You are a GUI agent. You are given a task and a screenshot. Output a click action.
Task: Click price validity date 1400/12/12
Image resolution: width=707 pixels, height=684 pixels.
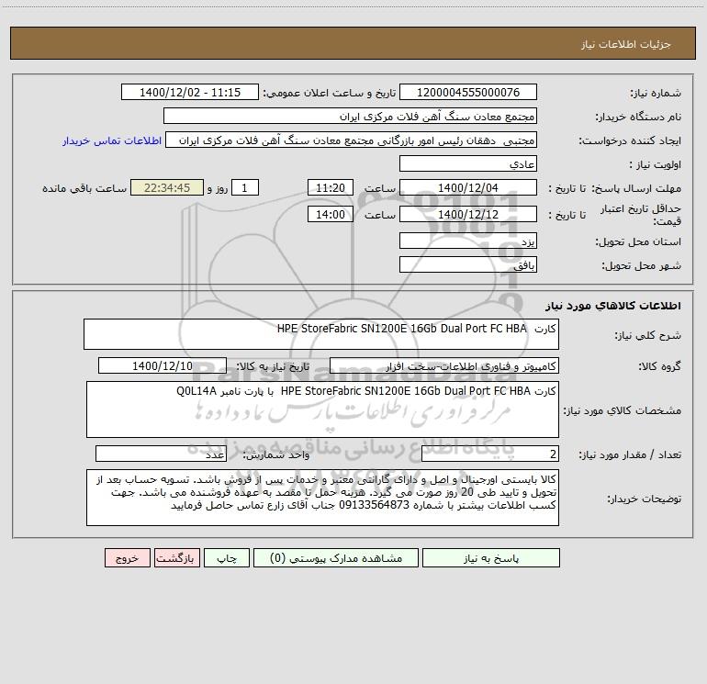coord(468,214)
